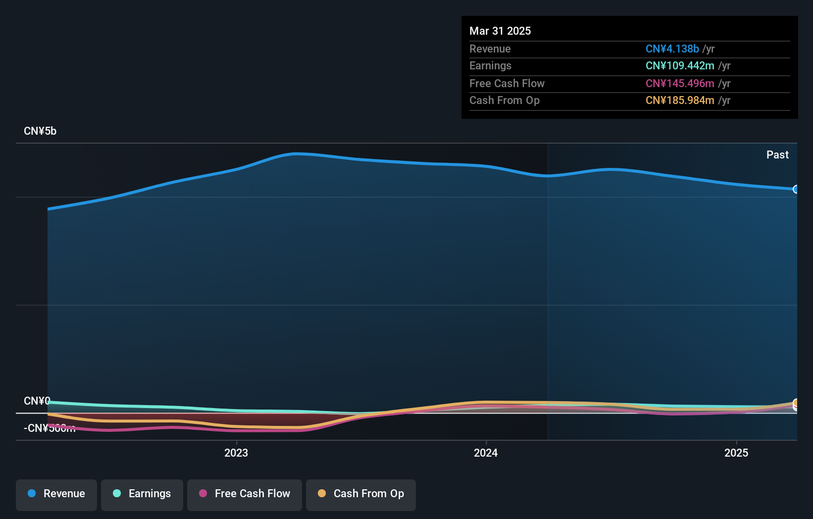Image resolution: width=813 pixels, height=519 pixels.
Task: Click the CN¥4.138b revenue value
Action: point(672,49)
